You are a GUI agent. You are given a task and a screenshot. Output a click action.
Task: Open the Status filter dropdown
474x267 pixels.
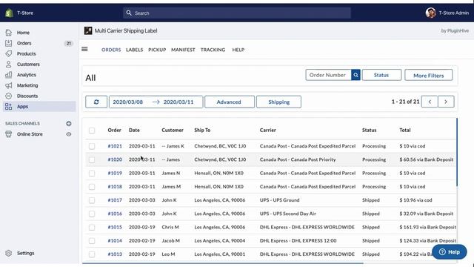pos(382,75)
